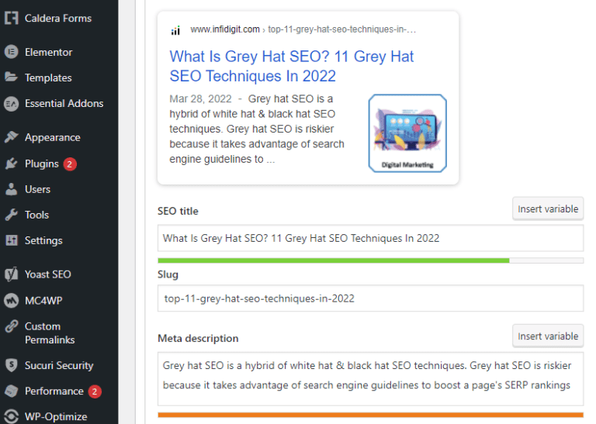Click the Slug input field
Image resolution: width=596 pixels, height=424 pixels.
370,298
